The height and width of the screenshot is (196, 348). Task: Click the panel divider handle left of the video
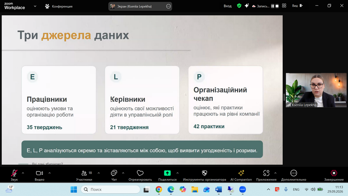click(x=284, y=97)
